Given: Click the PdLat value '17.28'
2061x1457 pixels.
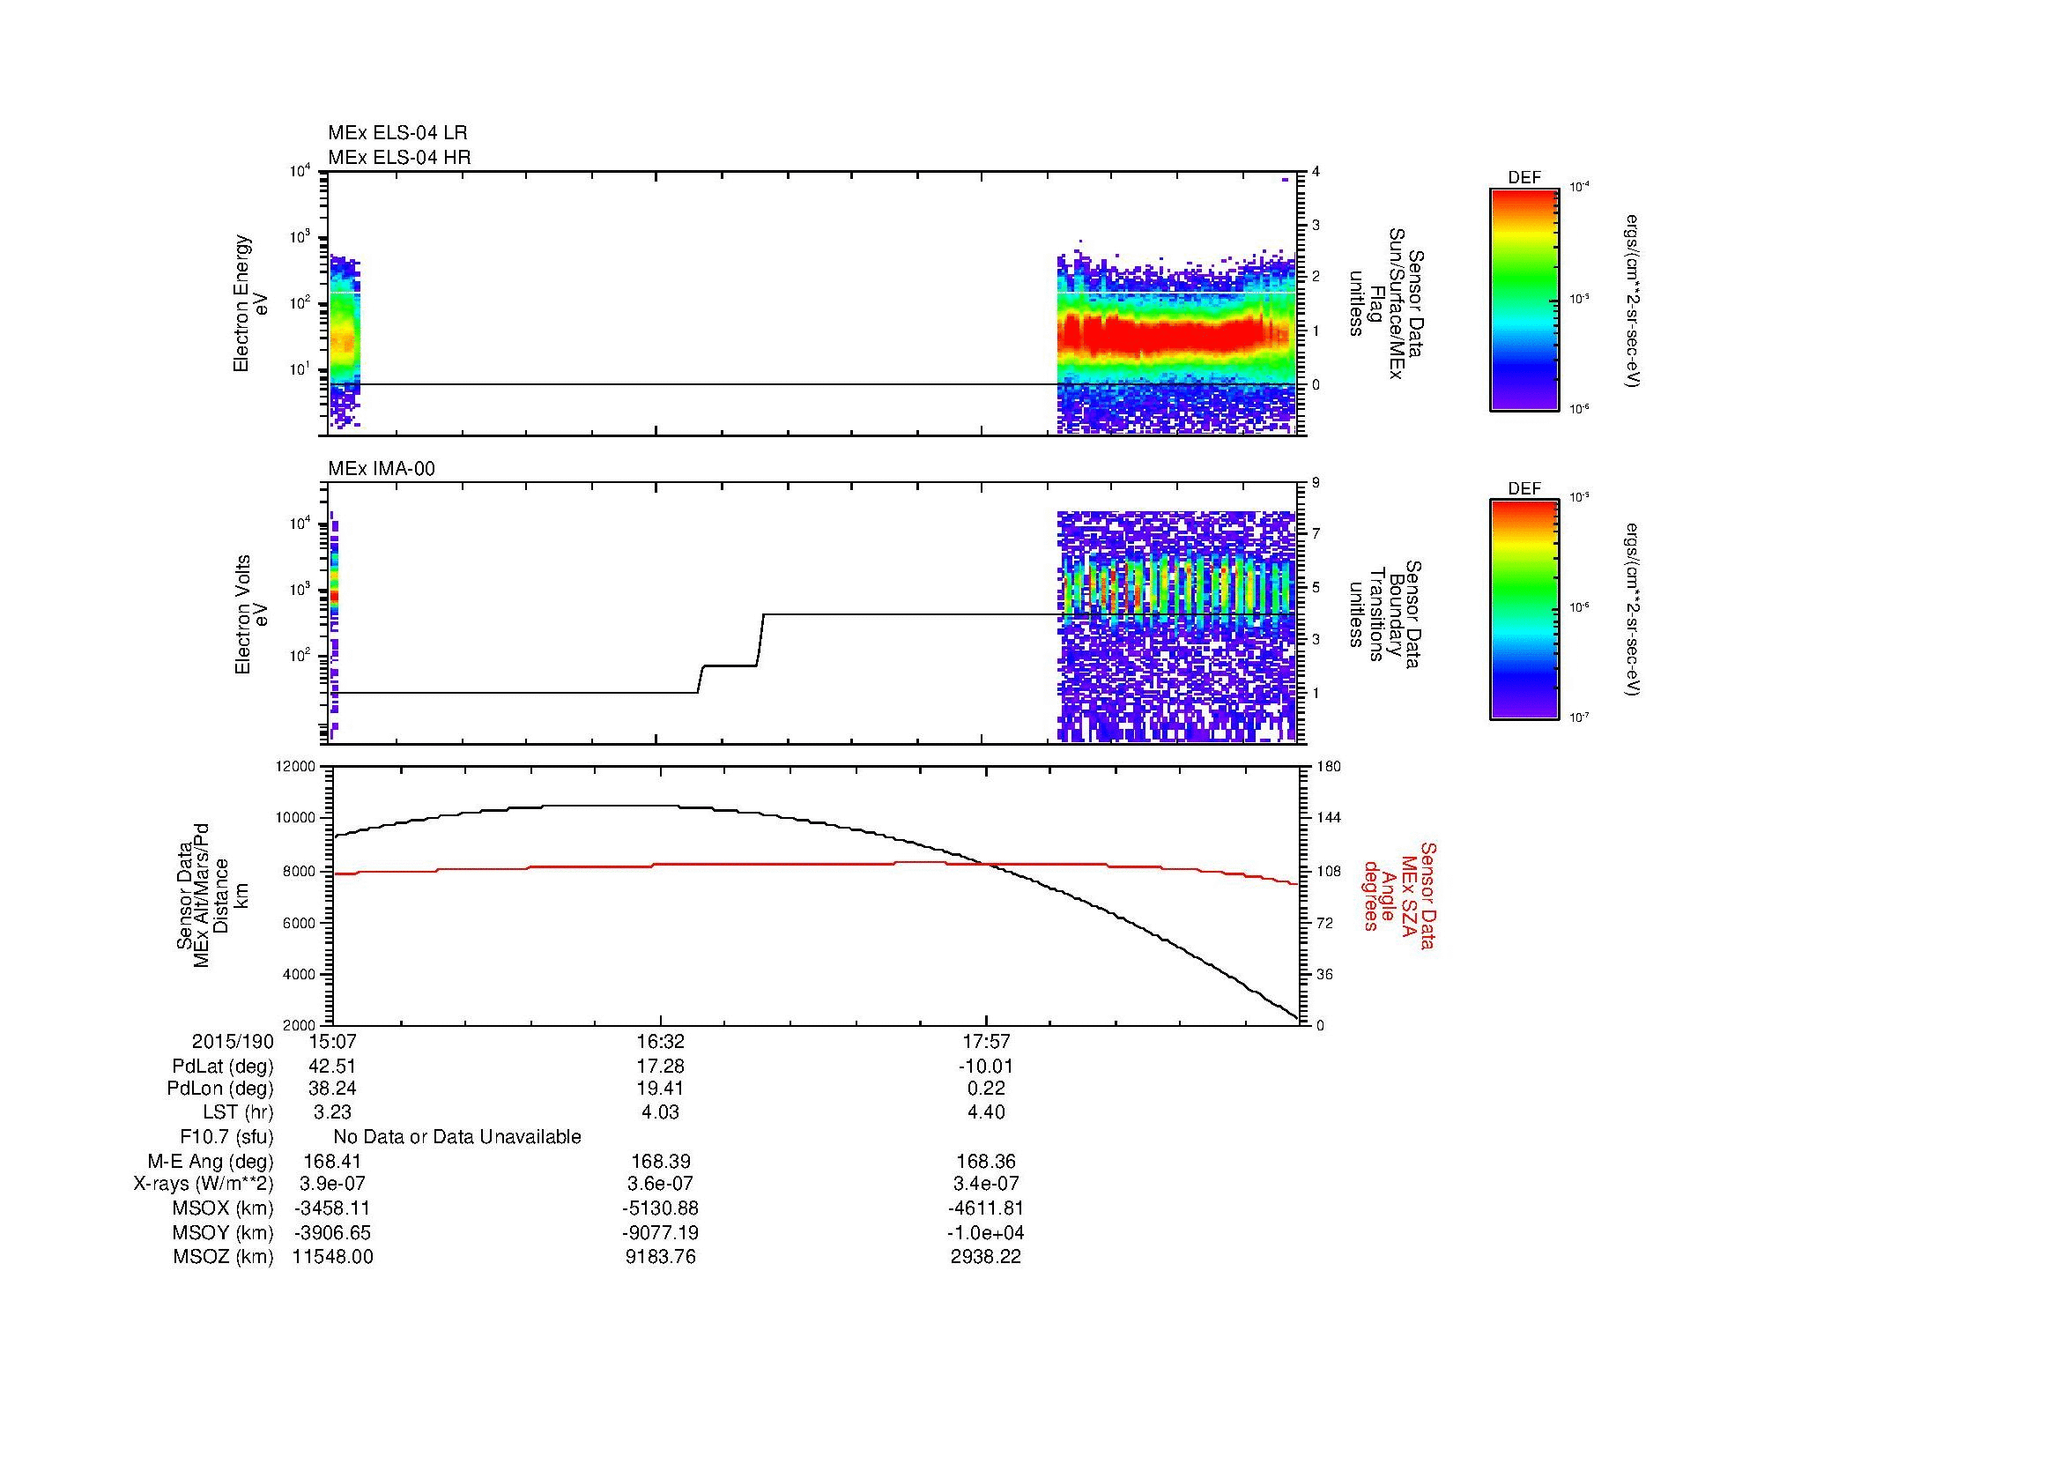Looking at the screenshot, I should tap(660, 1067).
